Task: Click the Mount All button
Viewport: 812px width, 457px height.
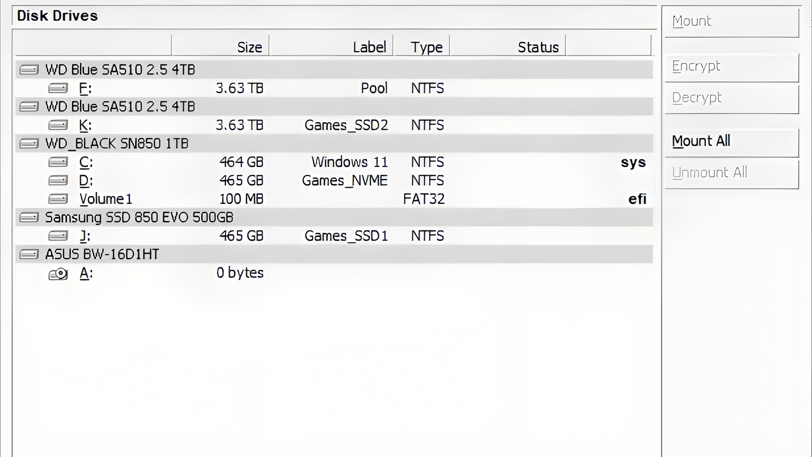Action: coord(732,143)
